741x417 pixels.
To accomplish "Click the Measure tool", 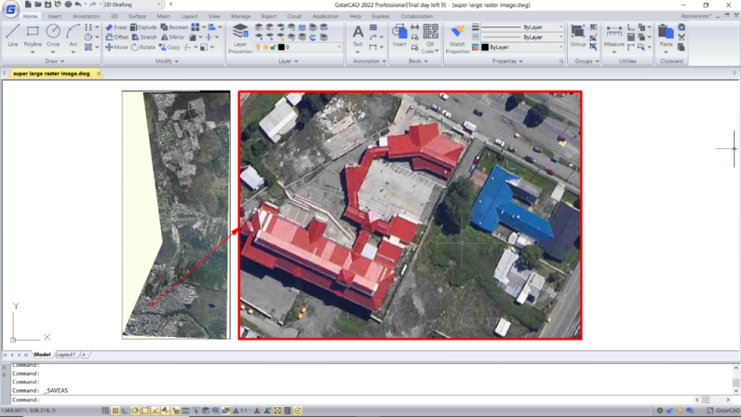I will click(x=614, y=36).
